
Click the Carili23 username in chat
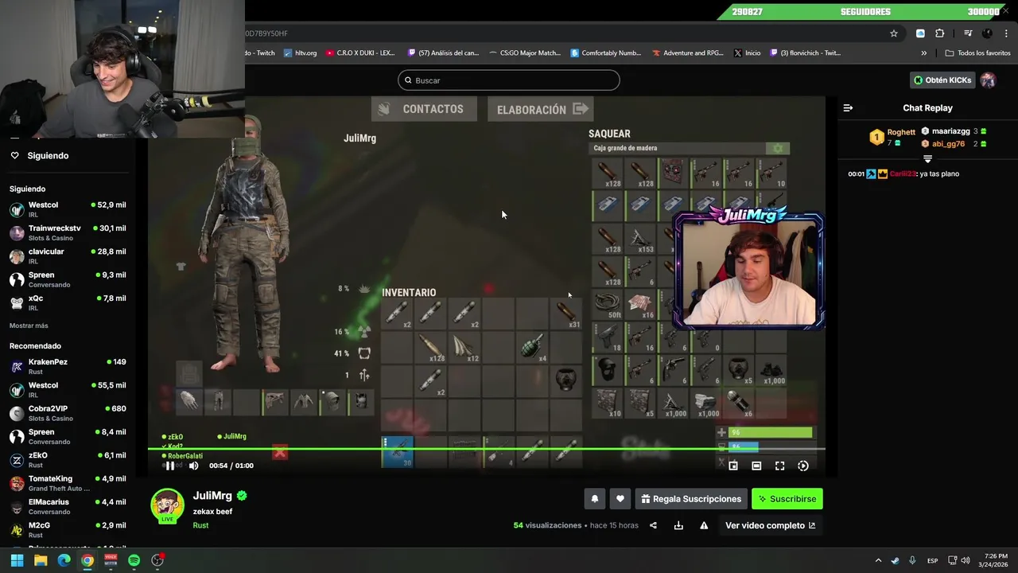point(903,173)
